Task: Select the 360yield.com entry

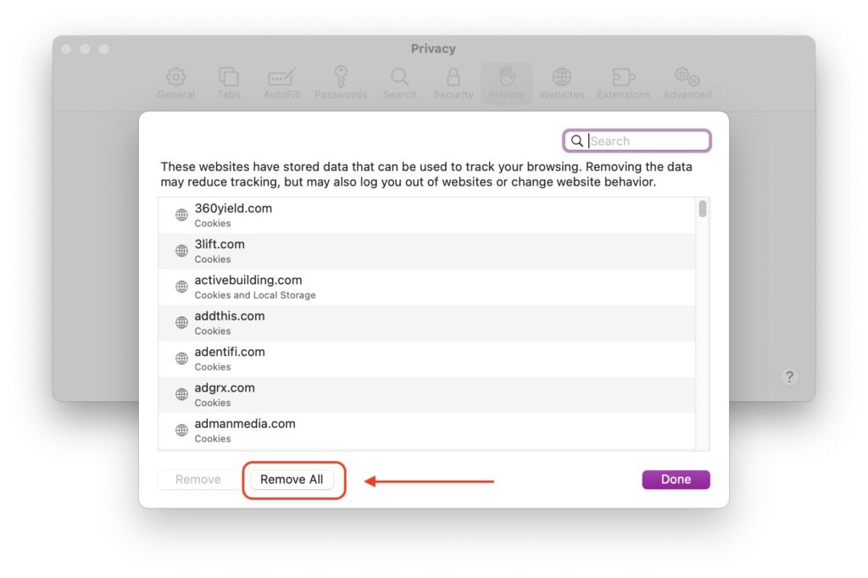Action: coord(426,215)
